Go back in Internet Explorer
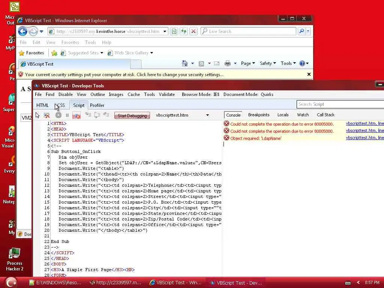This screenshot has height=288, width=384. (22, 31)
